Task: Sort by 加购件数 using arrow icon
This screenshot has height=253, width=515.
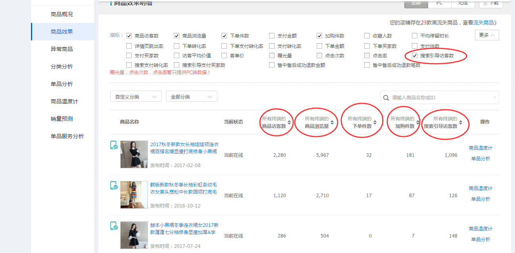Action: [418, 123]
